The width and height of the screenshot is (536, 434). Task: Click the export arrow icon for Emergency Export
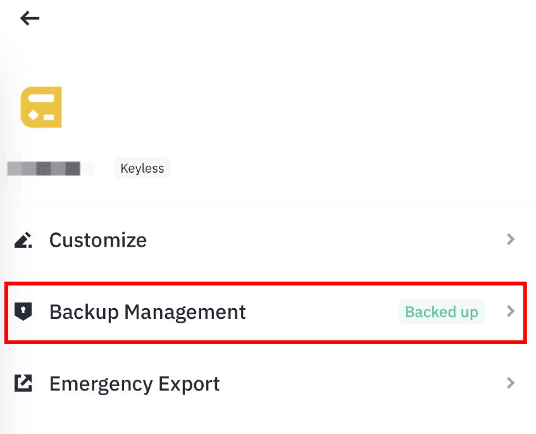[x=23, y=383]
